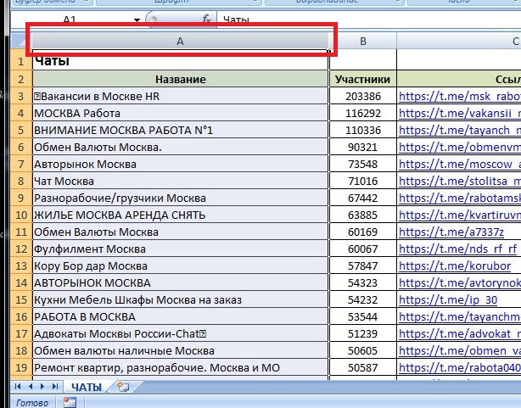The width and height of the screenshot is (521, 408).
Task: Select column C via its header
Action: (459, 42)
